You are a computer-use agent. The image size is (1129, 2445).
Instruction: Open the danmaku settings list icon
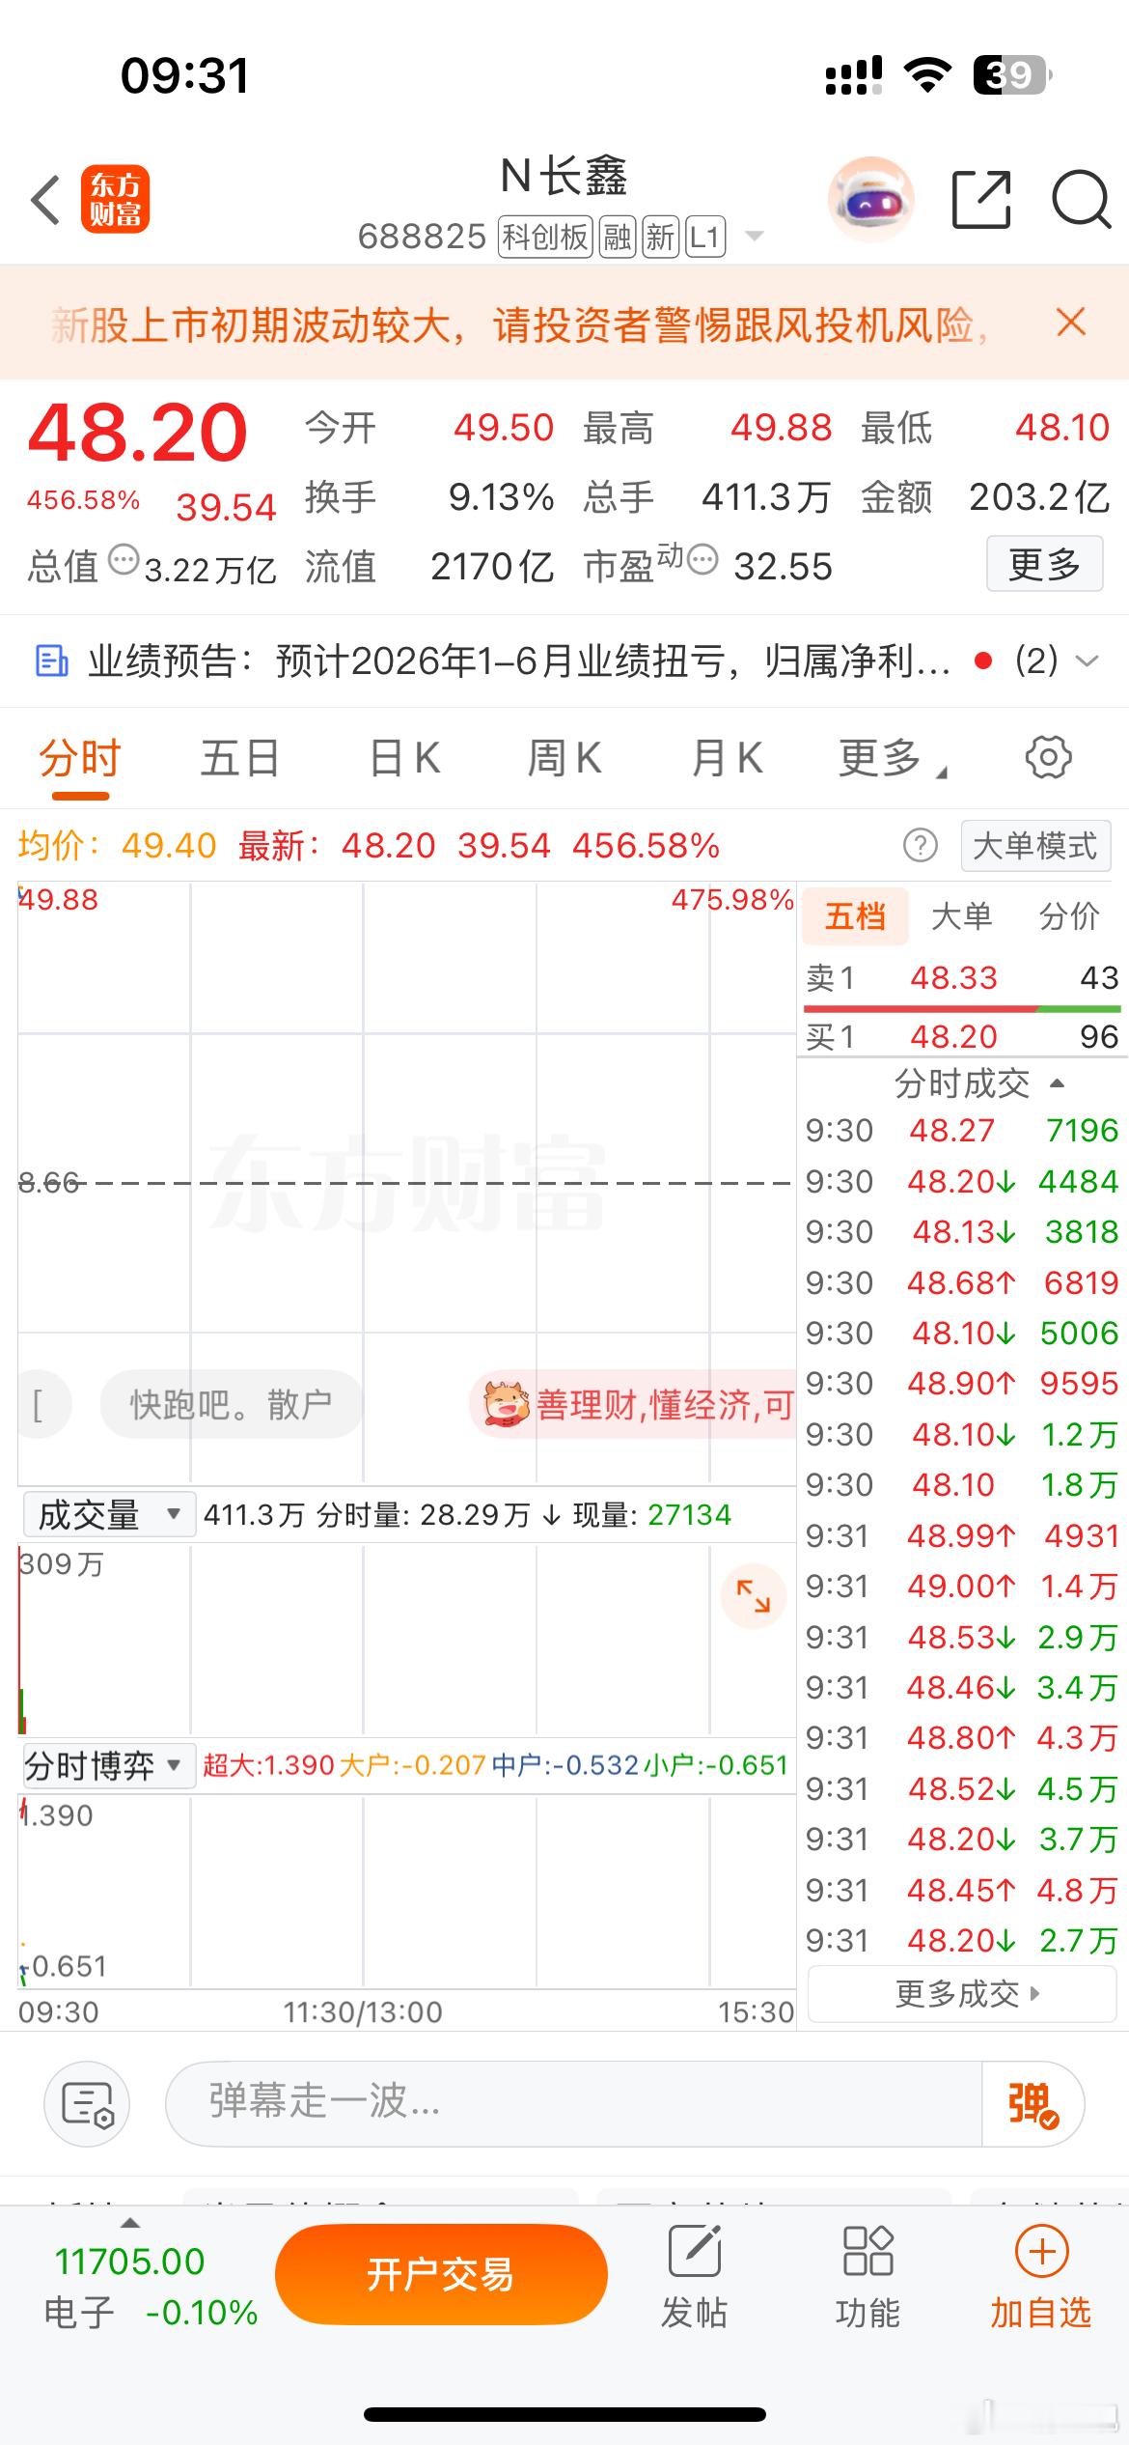pos(88,2104)
